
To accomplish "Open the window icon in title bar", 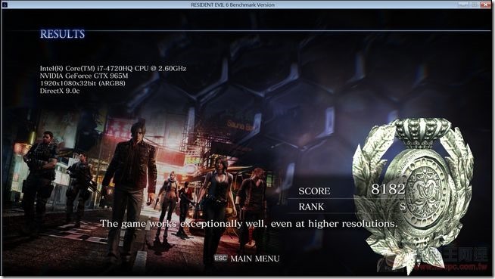I will pos(5,5).
